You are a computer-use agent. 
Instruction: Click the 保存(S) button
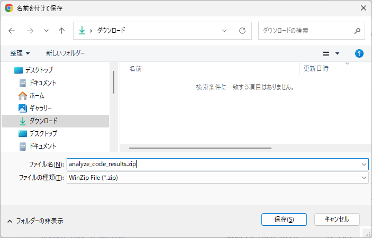tap(284, 219)
